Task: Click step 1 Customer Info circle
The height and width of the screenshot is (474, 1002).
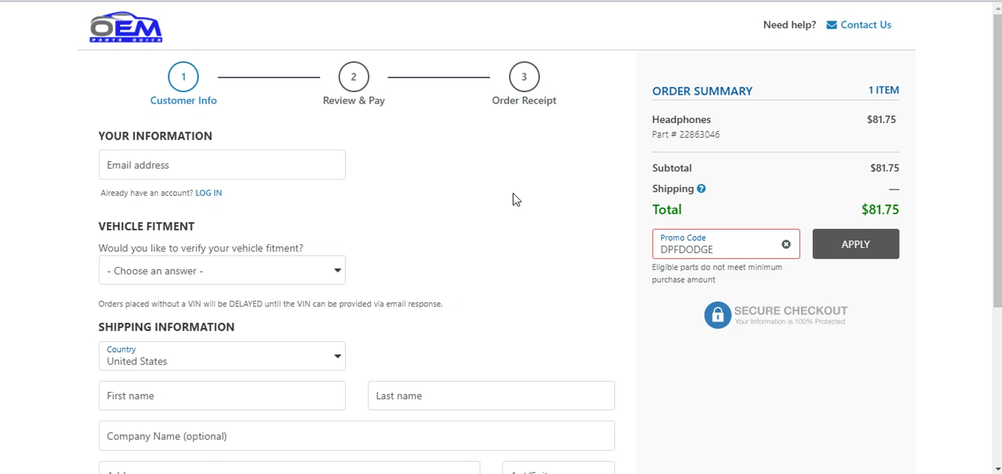Action: click(x=184, y=77)
